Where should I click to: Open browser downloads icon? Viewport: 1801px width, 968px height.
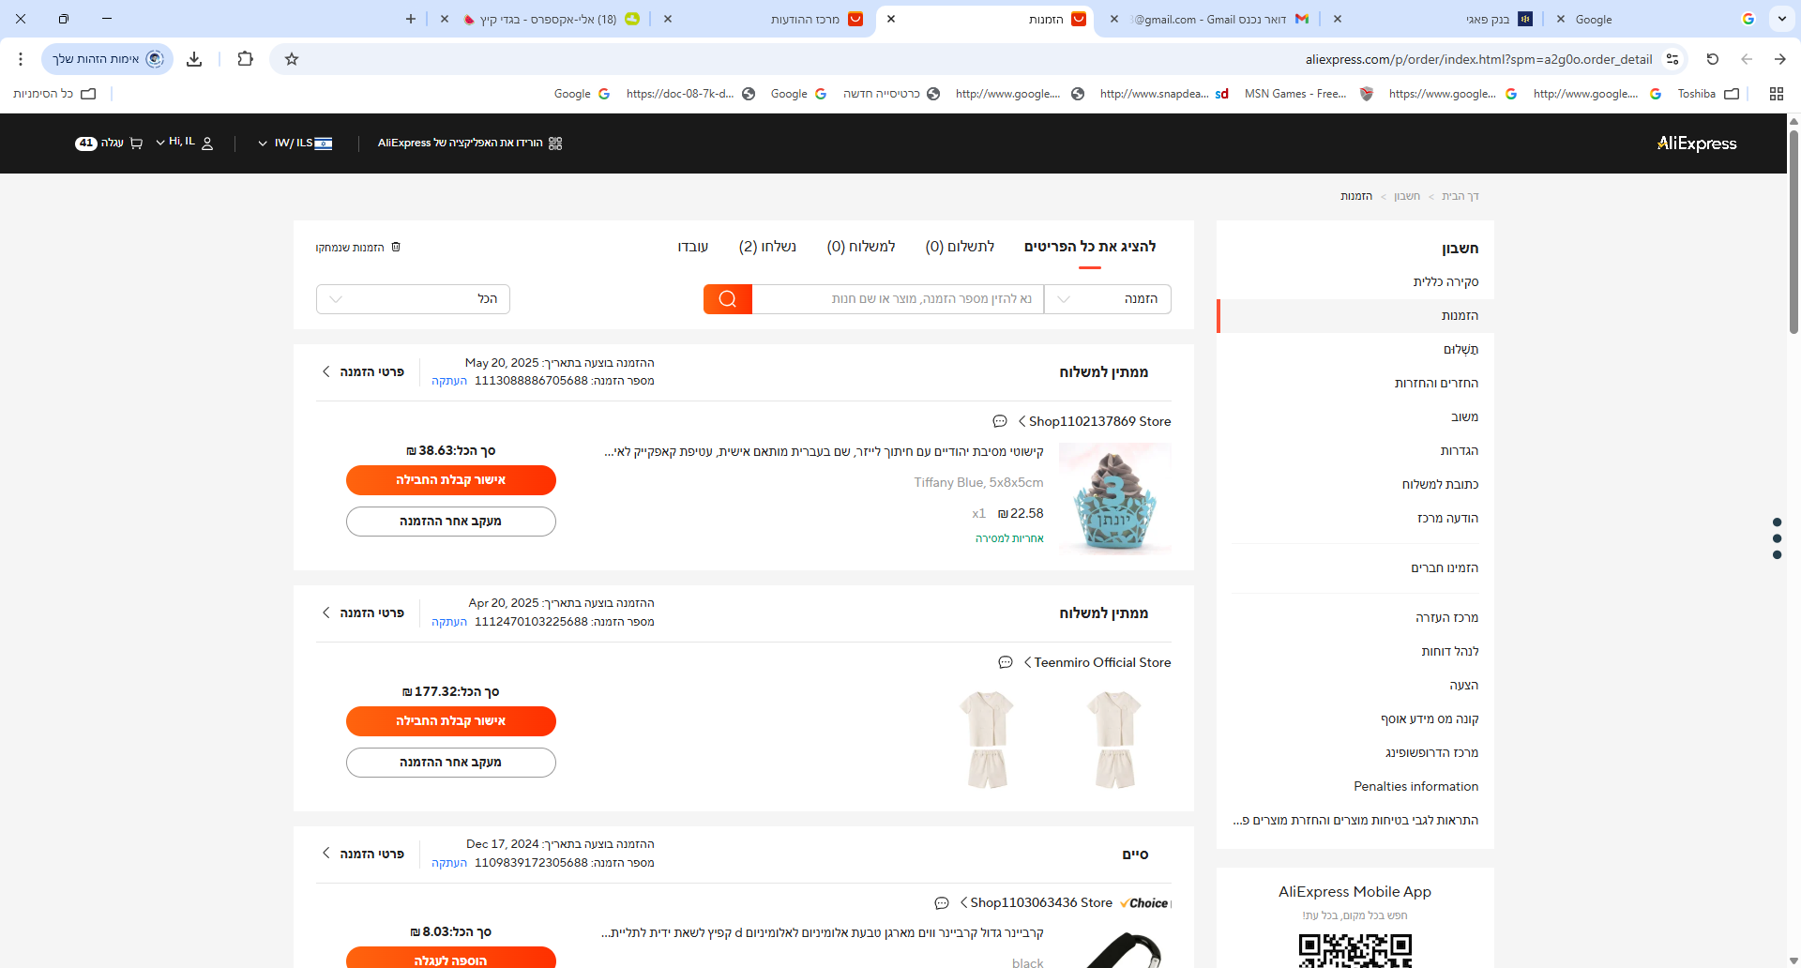[x=194, y=59]
